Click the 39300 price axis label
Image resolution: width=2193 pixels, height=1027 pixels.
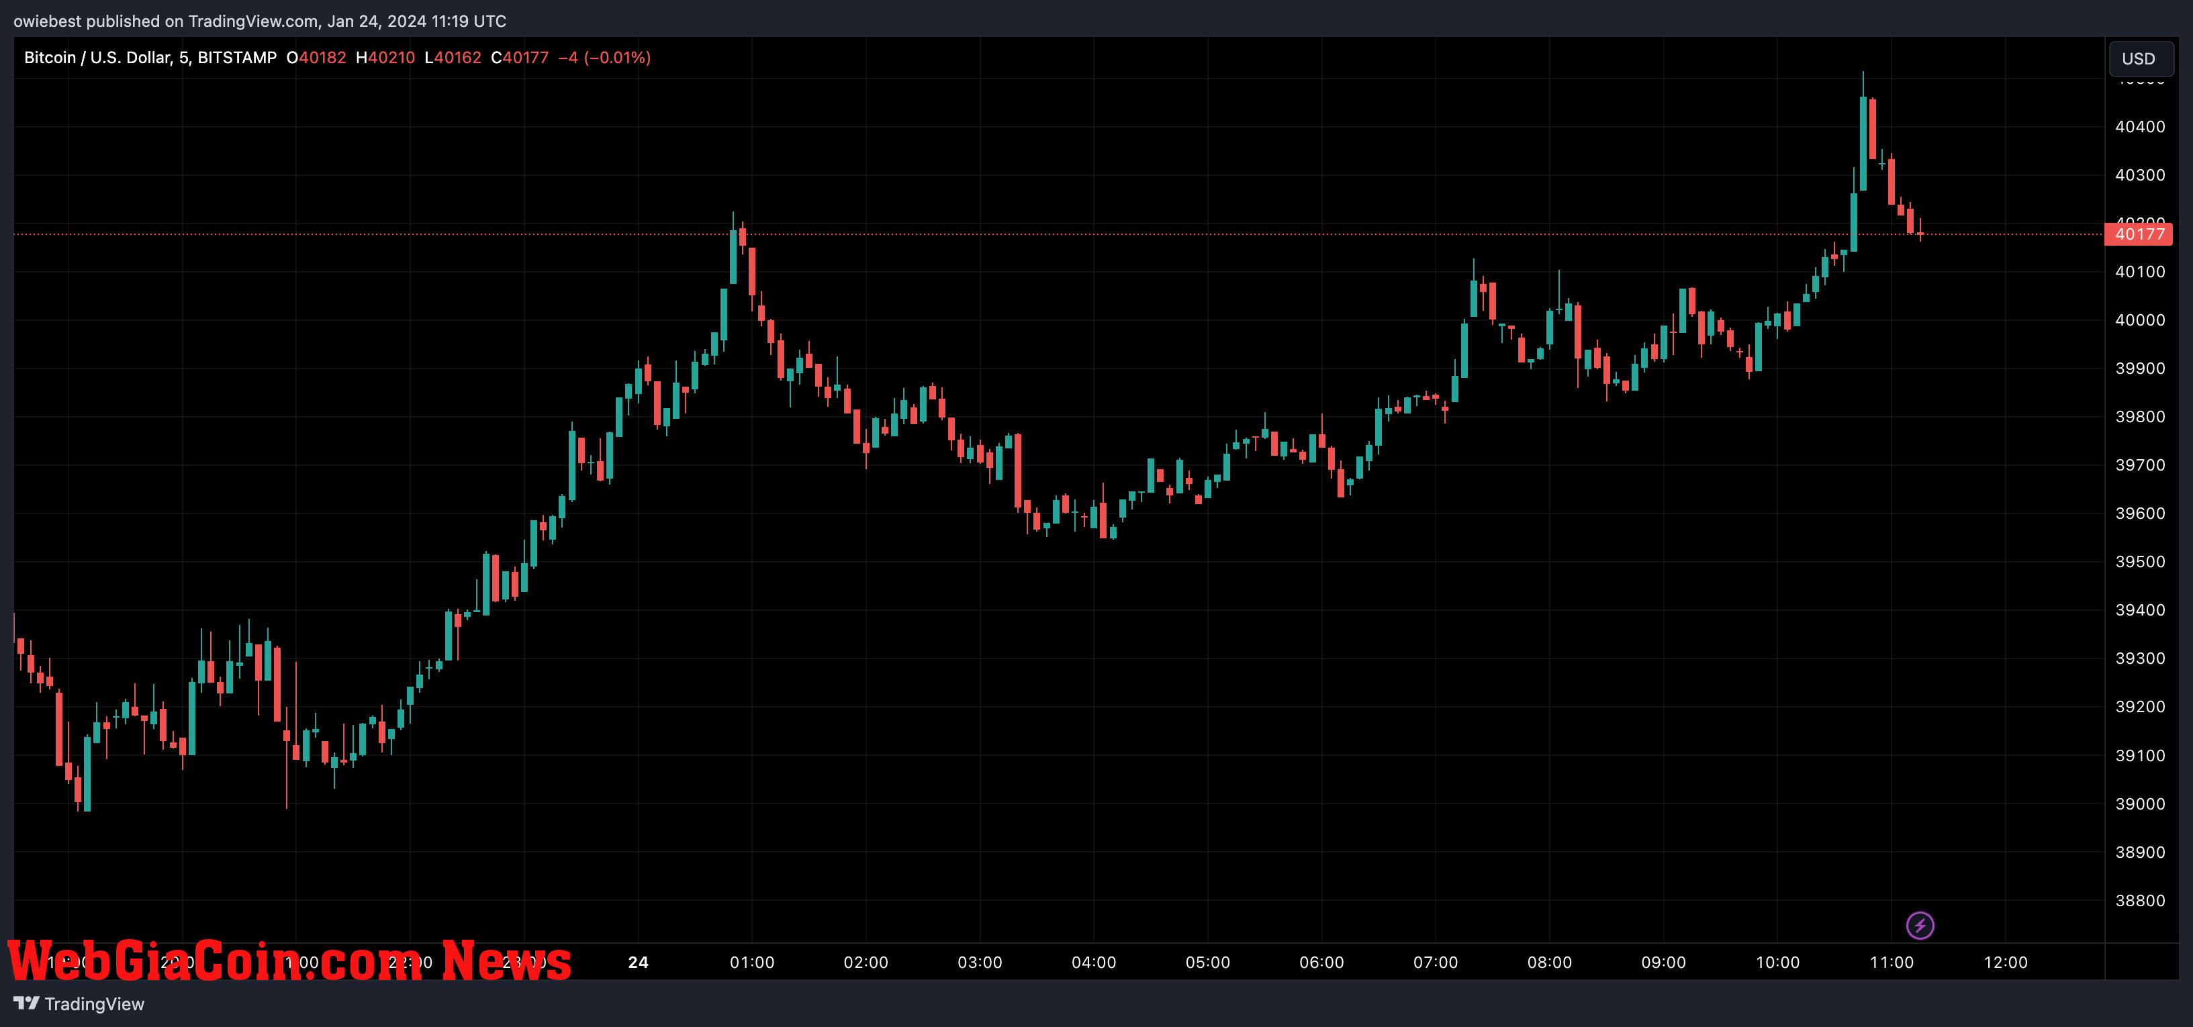(x=2139, y=658)
